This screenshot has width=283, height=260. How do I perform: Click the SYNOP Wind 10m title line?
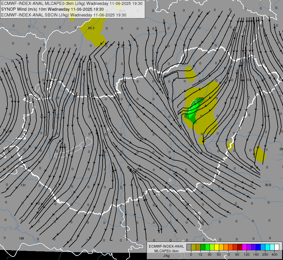[52, 9]
